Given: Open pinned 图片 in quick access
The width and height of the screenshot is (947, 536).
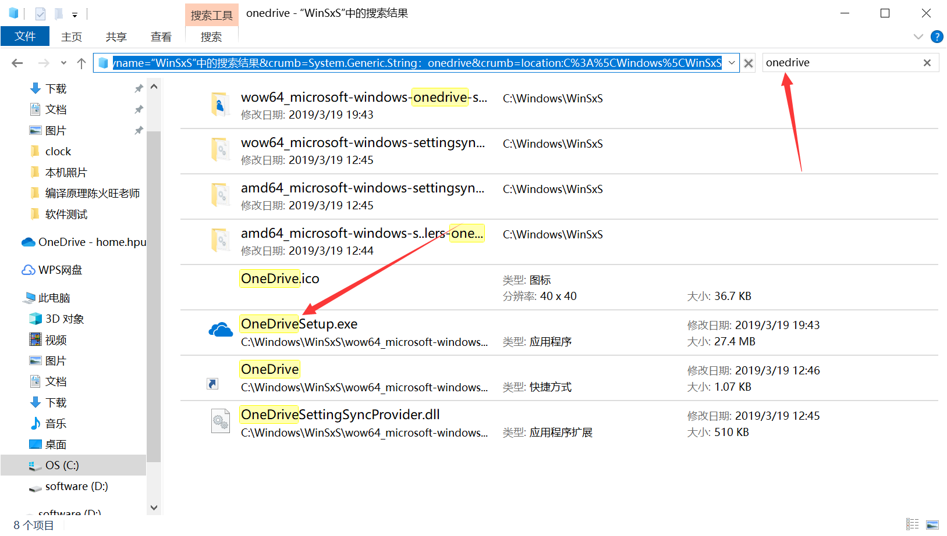Looking at the screenshot, I should tap(56, 130).
